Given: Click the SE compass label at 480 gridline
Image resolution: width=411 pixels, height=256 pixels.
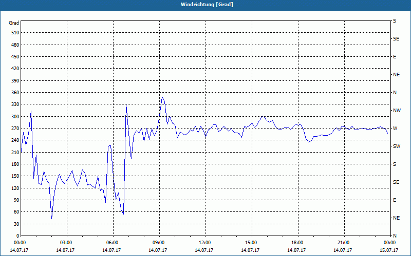Looking at the screenshot, I should [396, 39].
